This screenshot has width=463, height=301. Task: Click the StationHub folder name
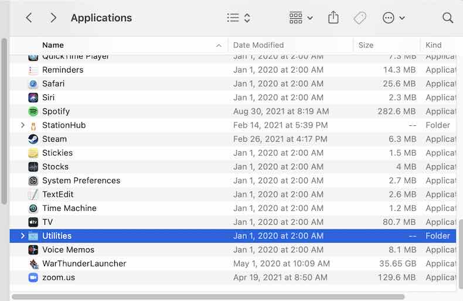64,125
